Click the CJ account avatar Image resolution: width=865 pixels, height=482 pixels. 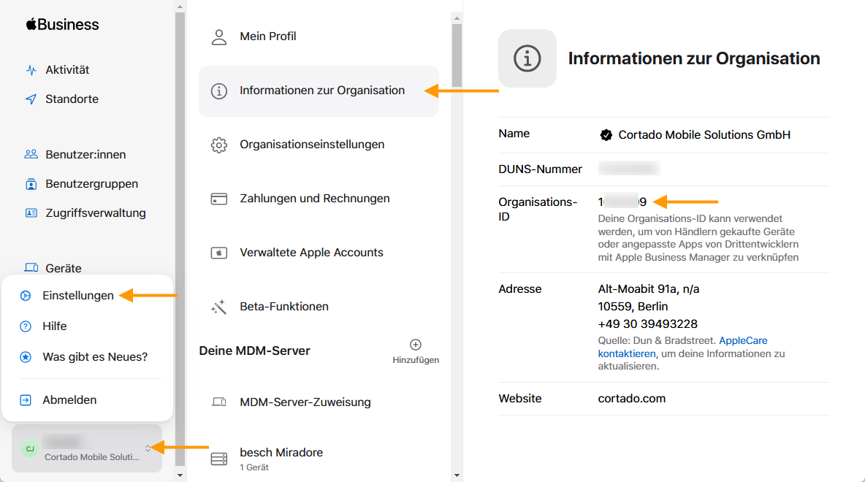(x=30, y=449)
